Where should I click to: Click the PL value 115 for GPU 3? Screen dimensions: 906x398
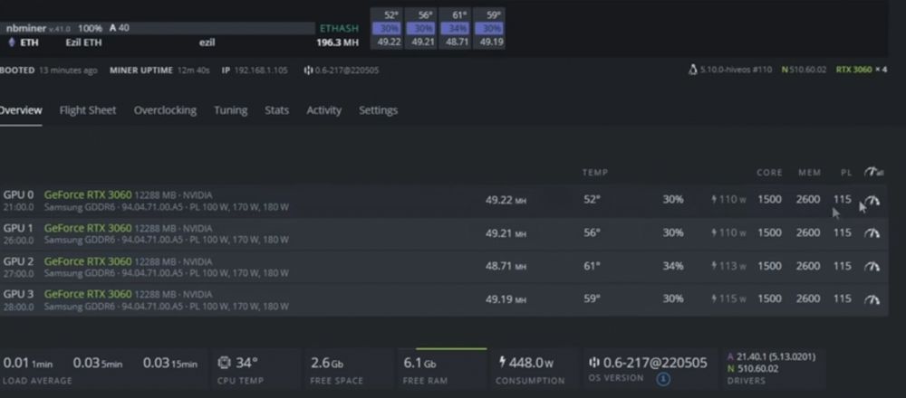point(843,298)
